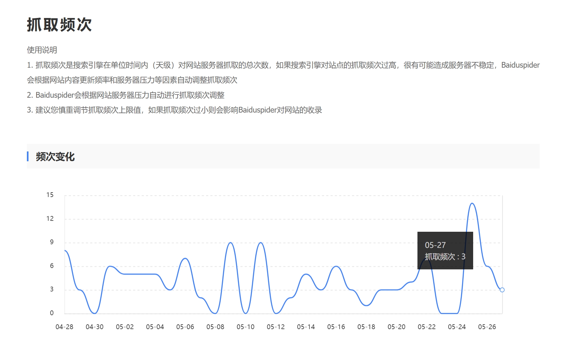Click the 05-14 x-axis date label
The image size is (570, 356).
coord(306,327)
